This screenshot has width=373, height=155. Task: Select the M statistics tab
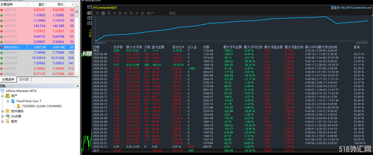tap(137, 13)
